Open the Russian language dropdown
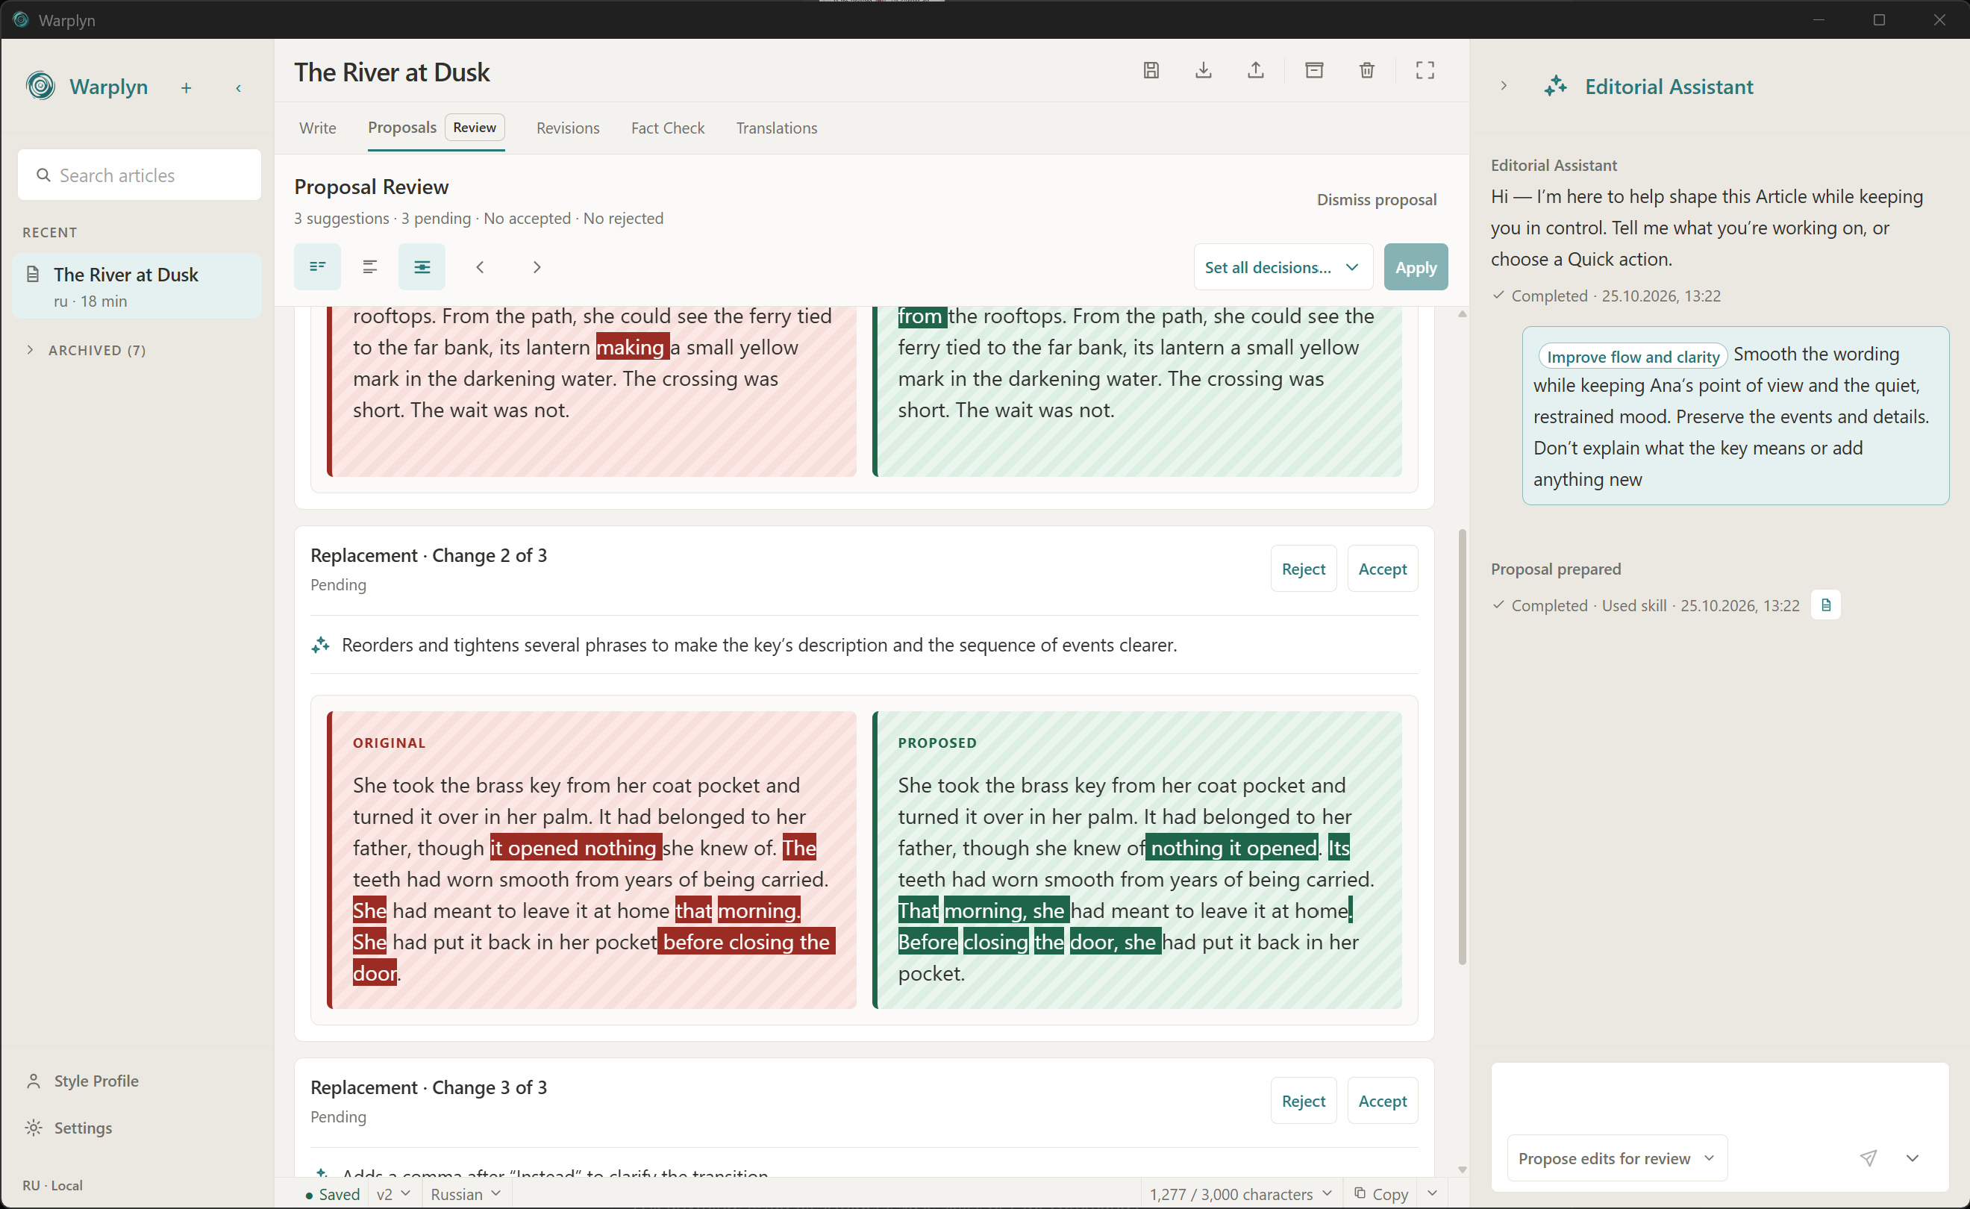The height and width of the screenshot is (1209, 1970). click(466, 1194)
